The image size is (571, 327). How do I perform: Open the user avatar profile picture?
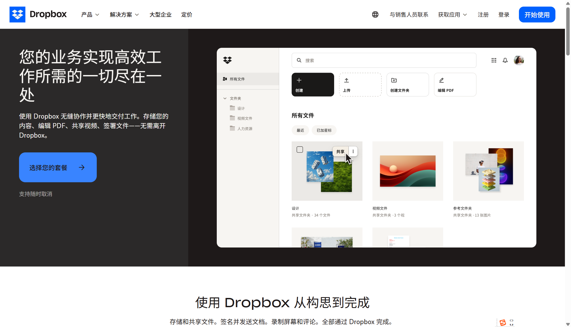coord(519,60)
